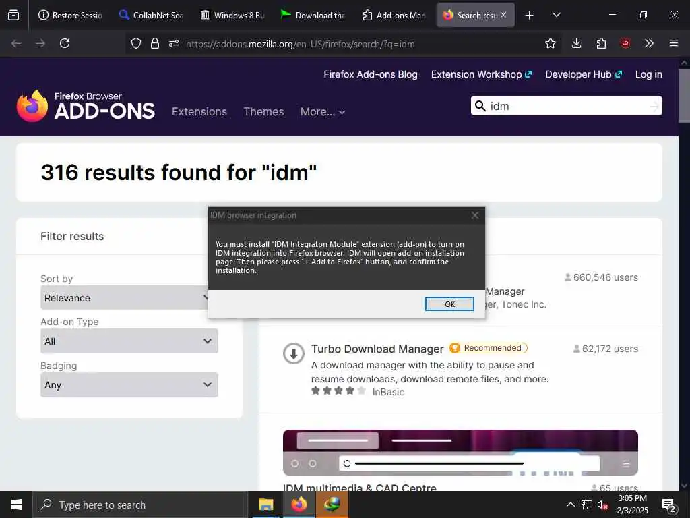
Task: Open Extensions navigation link
Action: click(x=199, y=112)
